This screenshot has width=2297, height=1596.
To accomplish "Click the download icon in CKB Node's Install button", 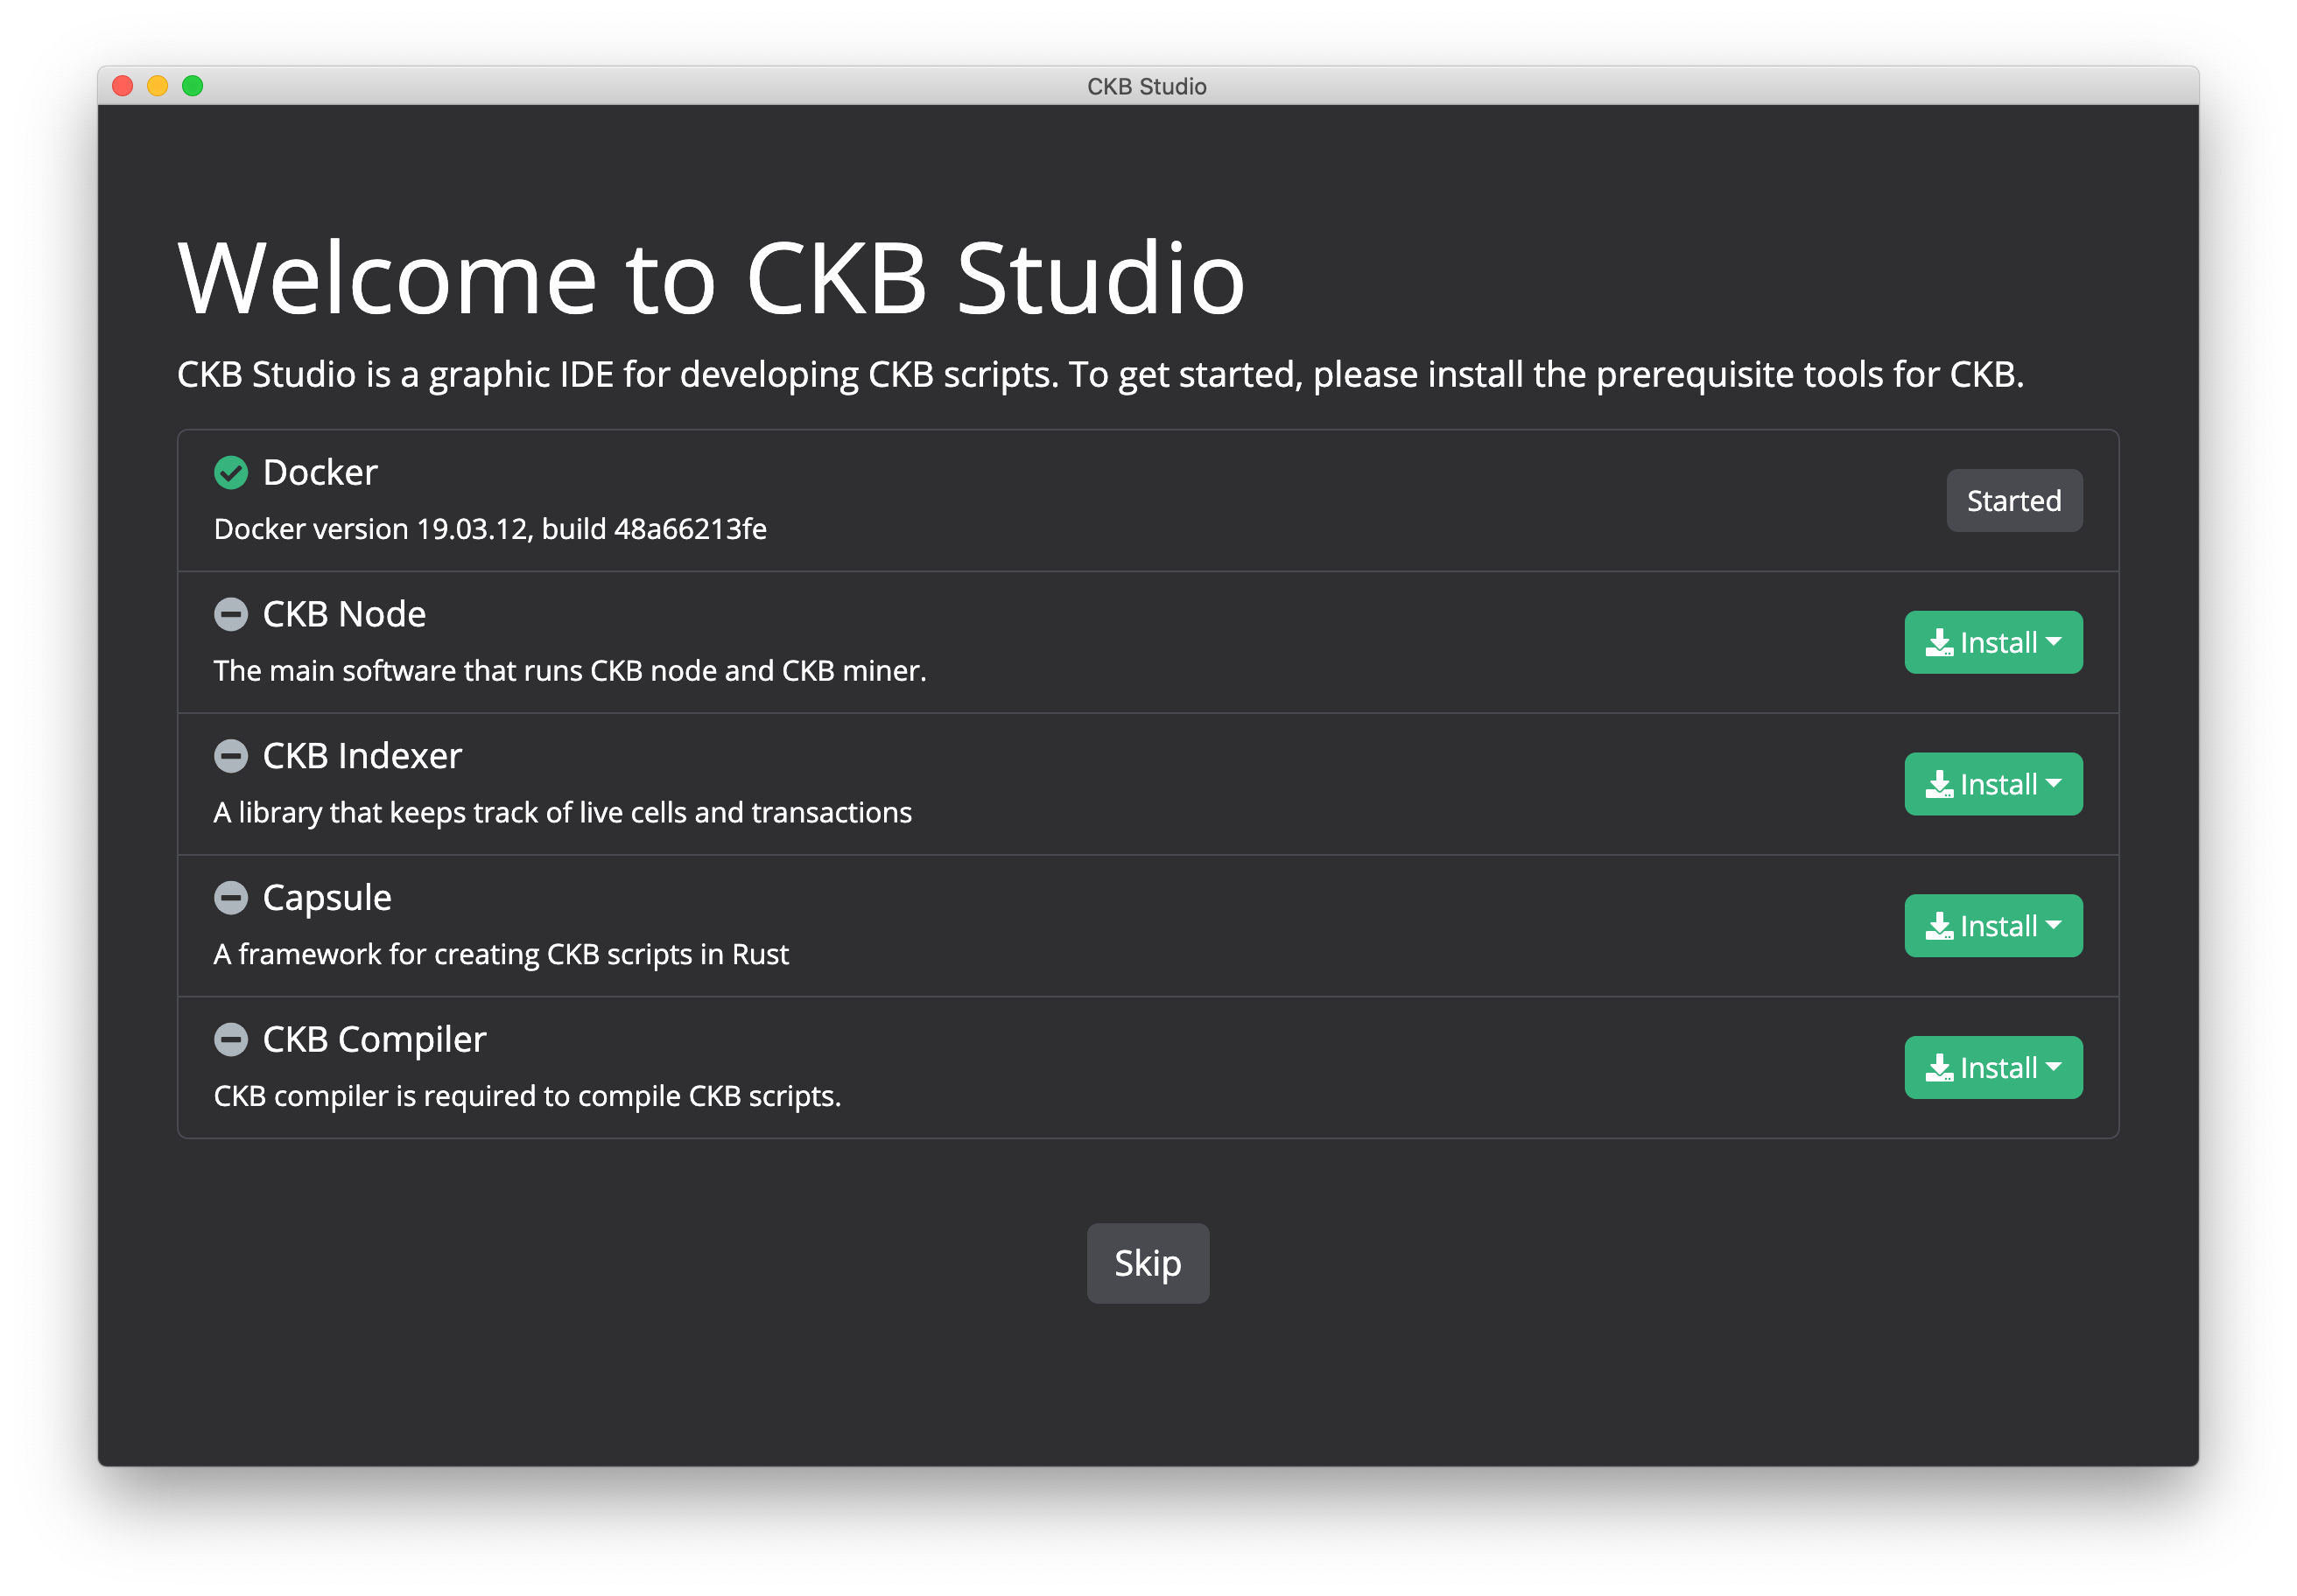I will tap(1939, 643).
